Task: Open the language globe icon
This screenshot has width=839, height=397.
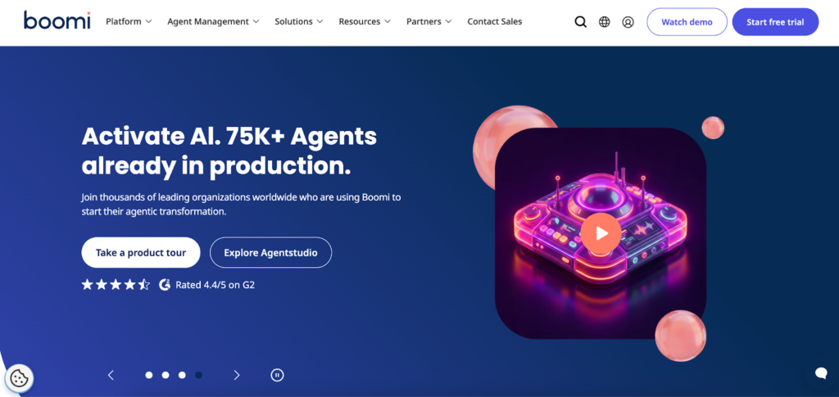Action: [x=604, y=22]
